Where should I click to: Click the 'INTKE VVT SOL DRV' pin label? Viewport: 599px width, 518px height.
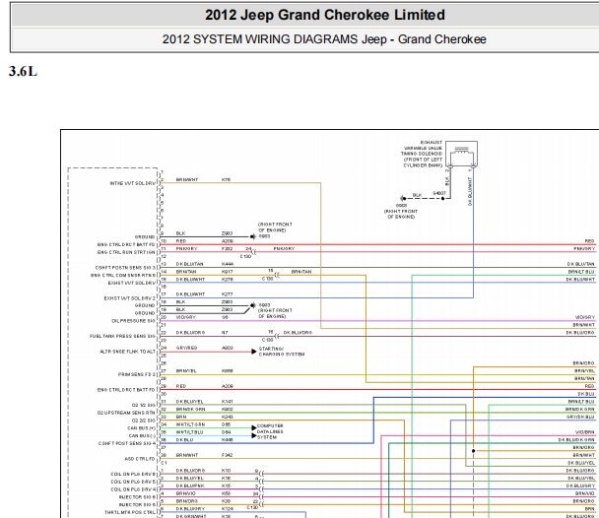click(x=133, y=183)
